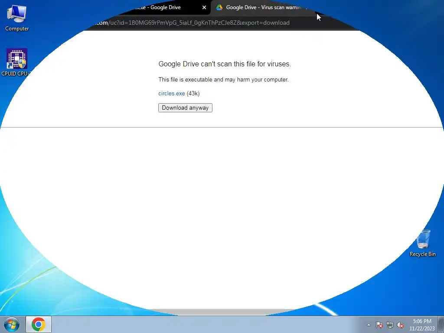444x333 pixels.
Task: Click the 'This file is executable' warning text
Action: click(x=223, y=80)
